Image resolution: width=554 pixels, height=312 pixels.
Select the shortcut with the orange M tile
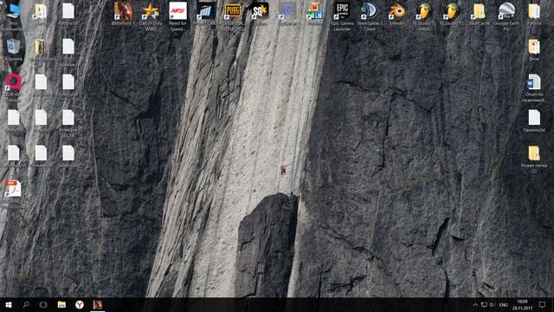(315, 11)
